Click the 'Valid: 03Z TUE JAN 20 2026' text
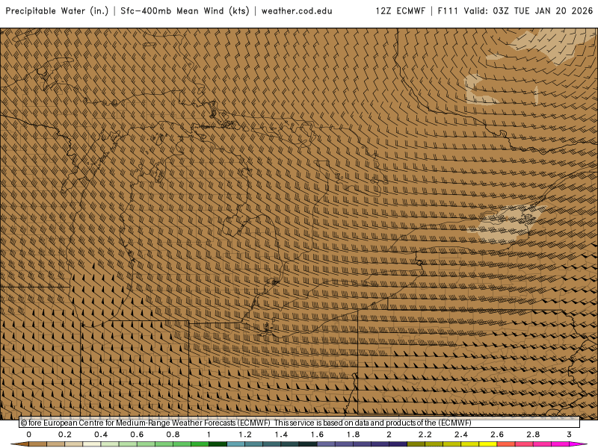The width and height of the screenshot is (598, 448). point(528,11)
